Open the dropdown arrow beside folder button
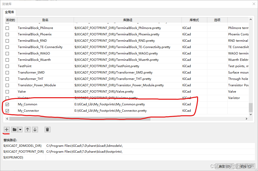Screen dimensions: 258x171 coord(20,130)
